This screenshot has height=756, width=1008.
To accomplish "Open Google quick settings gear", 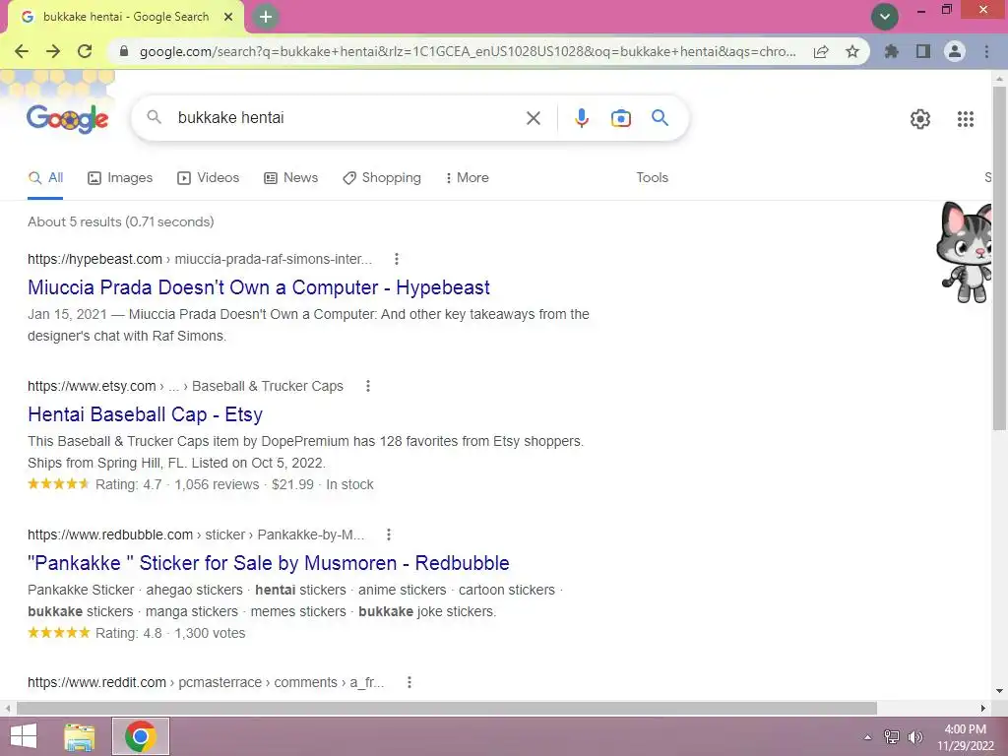I will [x=920, y=119].
